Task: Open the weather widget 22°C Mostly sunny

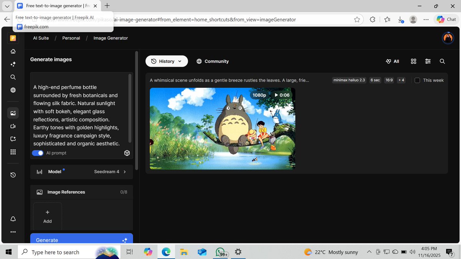Action: click(x=331, y=252)
